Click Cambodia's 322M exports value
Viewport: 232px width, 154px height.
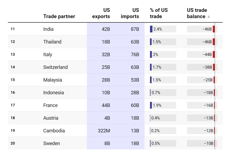click(x=104, y=131)
